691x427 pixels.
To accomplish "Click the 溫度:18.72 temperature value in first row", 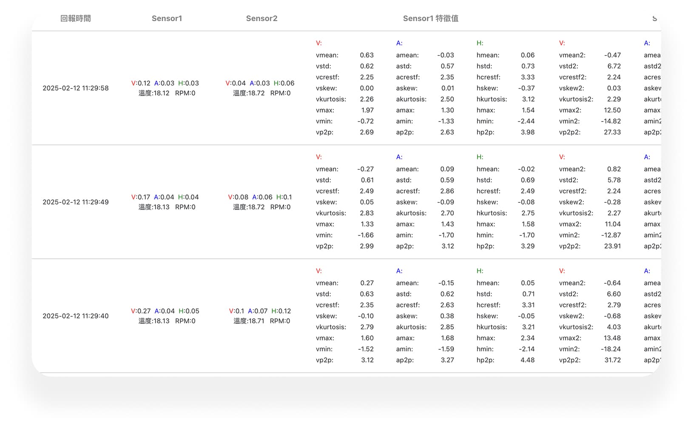I will pyautogui.click(x=249, y=93).
